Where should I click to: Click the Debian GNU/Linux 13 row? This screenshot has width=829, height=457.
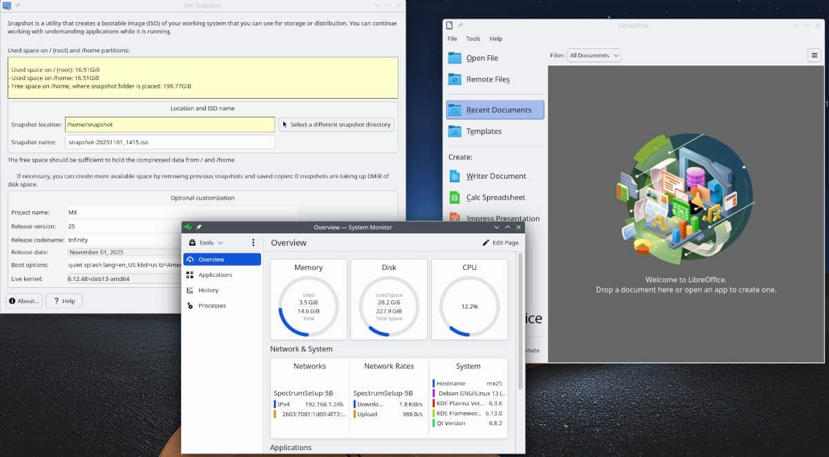(469, 393)
